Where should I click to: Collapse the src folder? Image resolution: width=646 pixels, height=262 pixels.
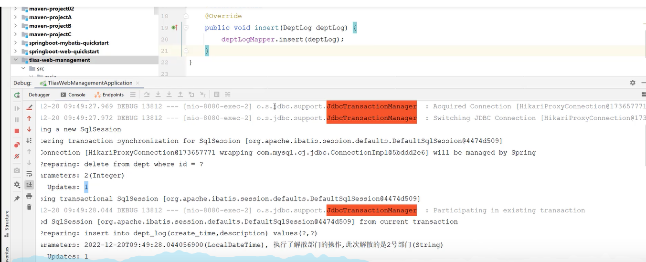tap(23, 69)
